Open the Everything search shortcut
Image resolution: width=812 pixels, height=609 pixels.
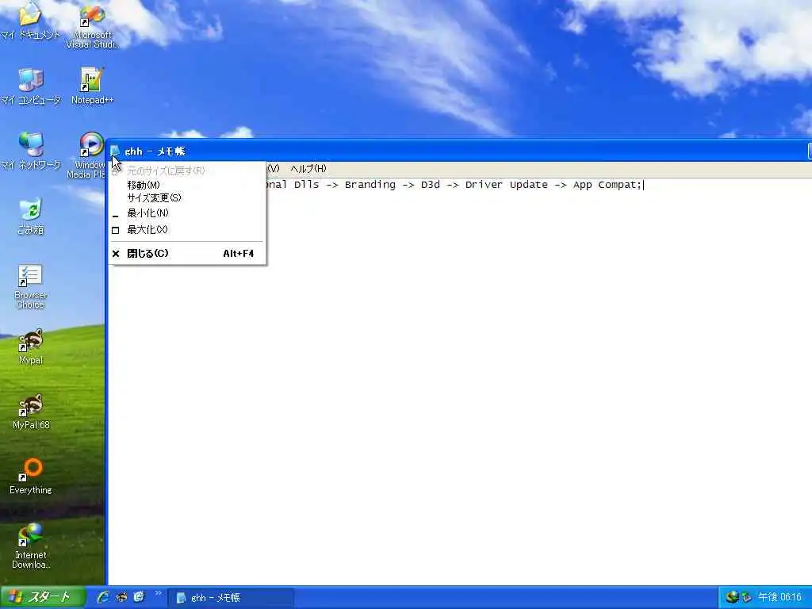tap(31, 477)
